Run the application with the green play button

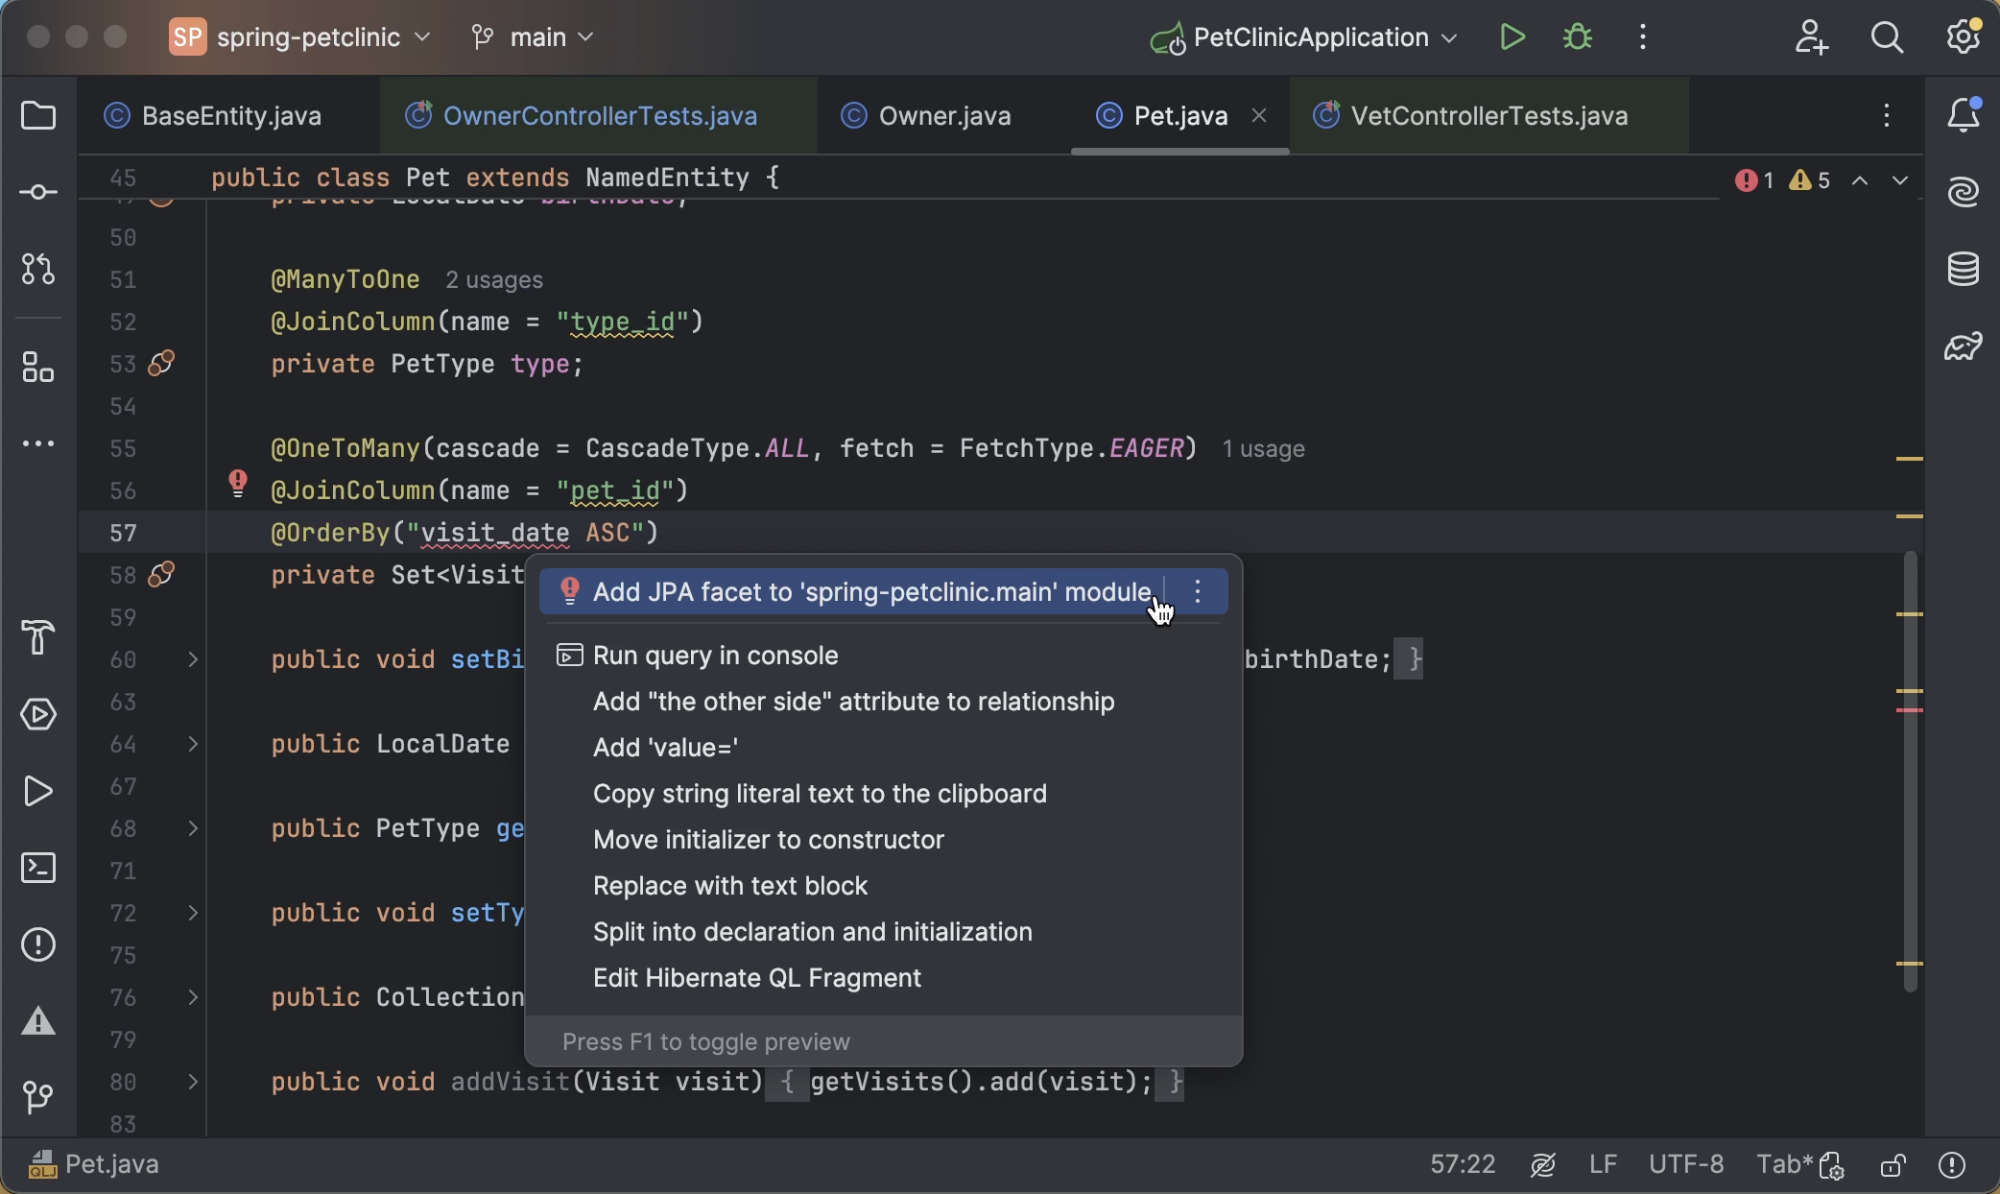pos(1512,36)
